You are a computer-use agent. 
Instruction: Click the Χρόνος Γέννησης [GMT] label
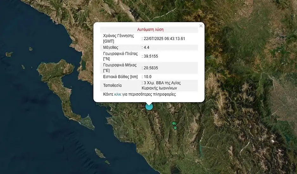(x=118, y=38)
